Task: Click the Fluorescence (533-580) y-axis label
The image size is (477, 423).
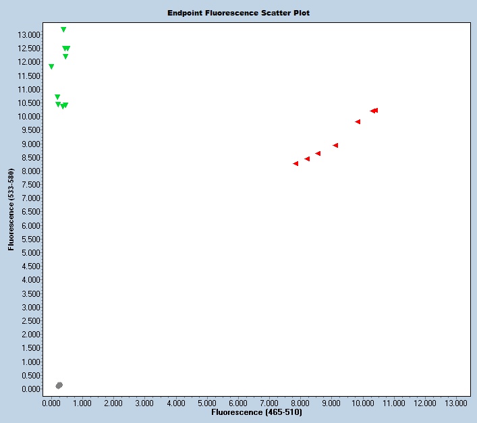Action: tap(11, 210)
